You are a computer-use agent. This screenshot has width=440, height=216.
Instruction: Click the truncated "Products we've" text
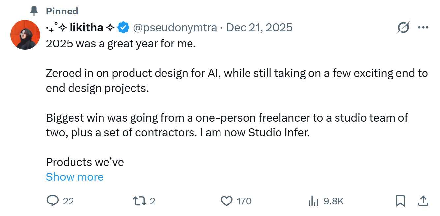(85, 162)
